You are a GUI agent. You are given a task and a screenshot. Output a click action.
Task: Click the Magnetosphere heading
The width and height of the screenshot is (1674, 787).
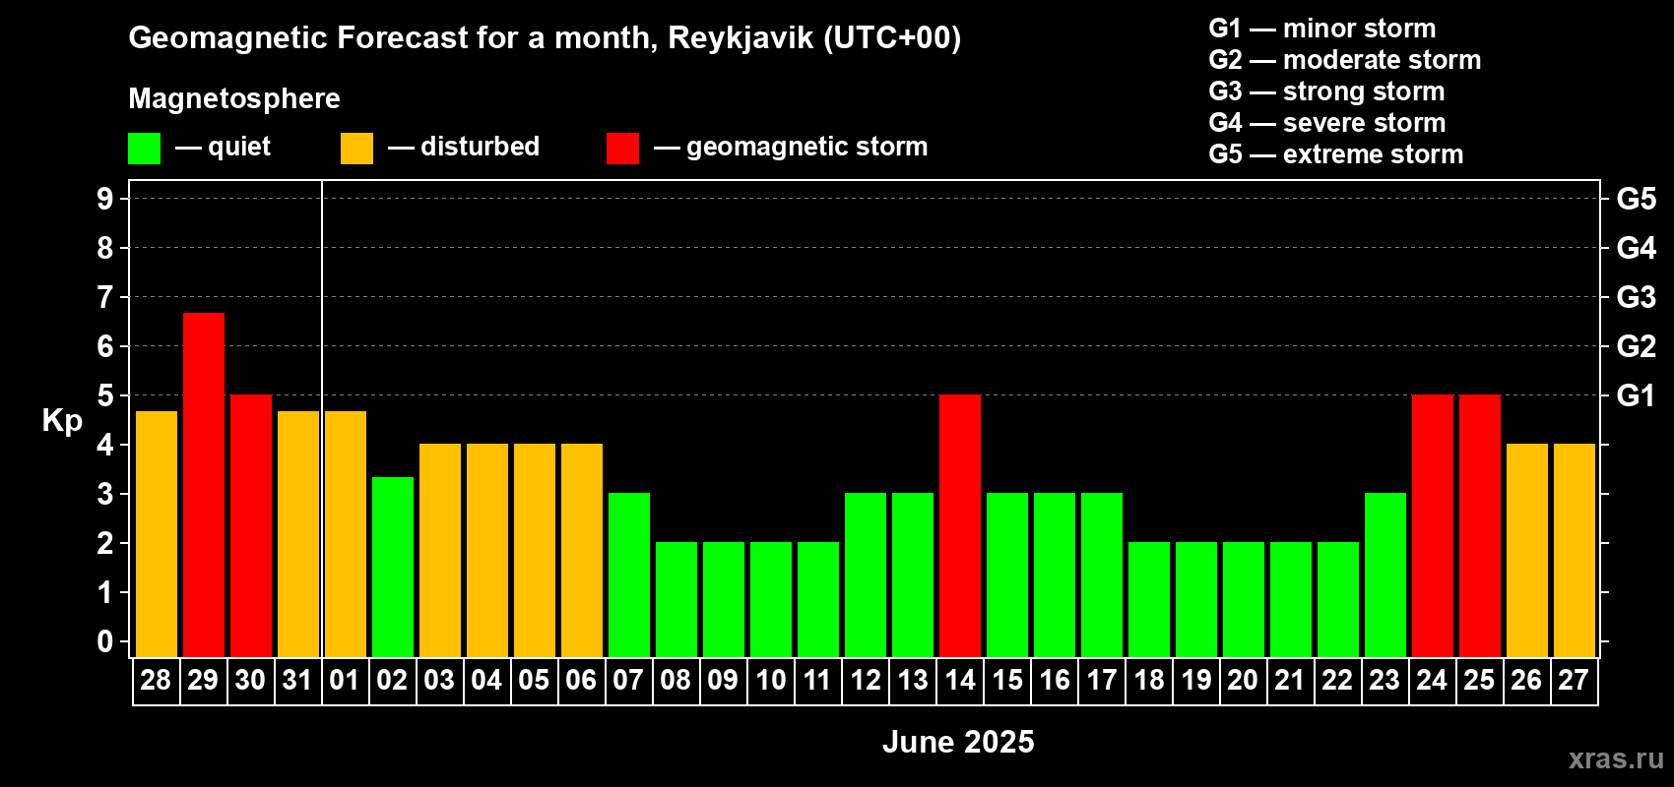click(234, 98)
